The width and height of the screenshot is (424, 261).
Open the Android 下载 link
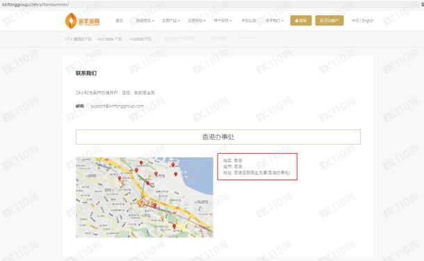pos(140,39)
